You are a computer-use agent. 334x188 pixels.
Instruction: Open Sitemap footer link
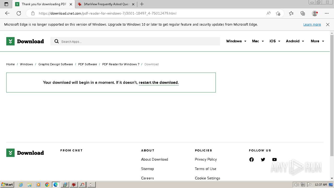[x=147, y=169]
